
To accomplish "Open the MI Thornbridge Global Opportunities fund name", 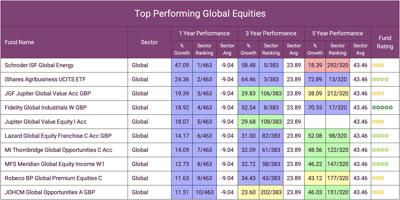I will pos(58,150).
